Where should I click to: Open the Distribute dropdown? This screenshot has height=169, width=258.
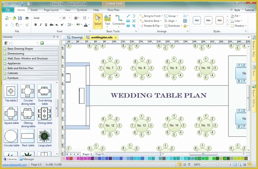[x=181, y=26]
